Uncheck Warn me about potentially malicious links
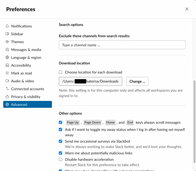The width and height of the screenshot is (196, 171). 60,153
